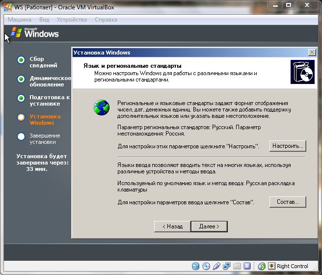Click the Динамическое обновление step indicator
The height and width of the screenshot is (275, 322).
point(21,79)
